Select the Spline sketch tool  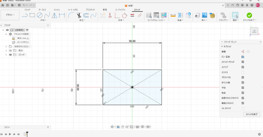click(x=47, y=15)
